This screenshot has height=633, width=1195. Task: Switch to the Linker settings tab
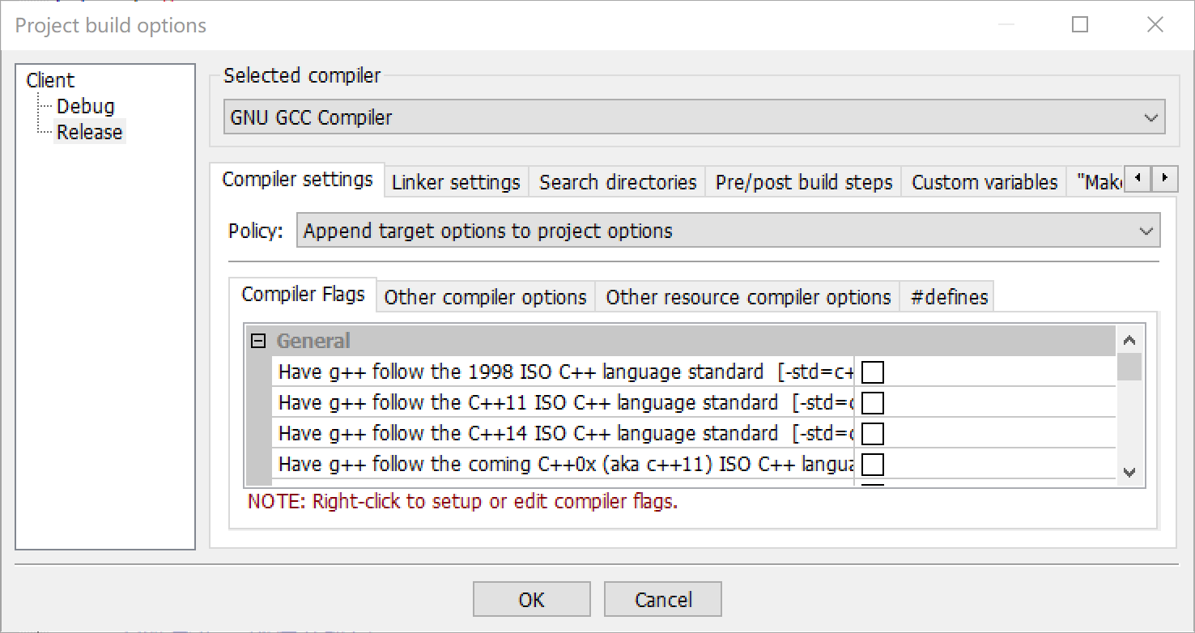point(455,181)
